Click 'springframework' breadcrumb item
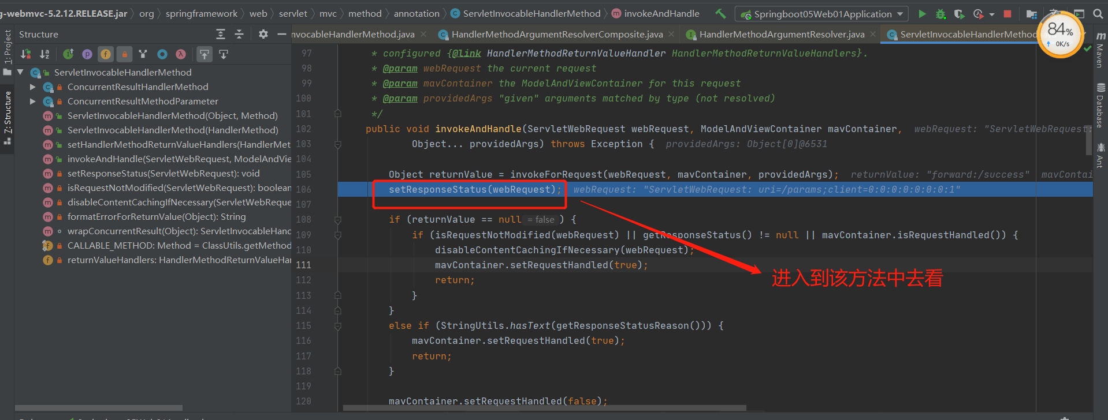Viewport: 1108px width, 420px height. click(x=201, y=13)
